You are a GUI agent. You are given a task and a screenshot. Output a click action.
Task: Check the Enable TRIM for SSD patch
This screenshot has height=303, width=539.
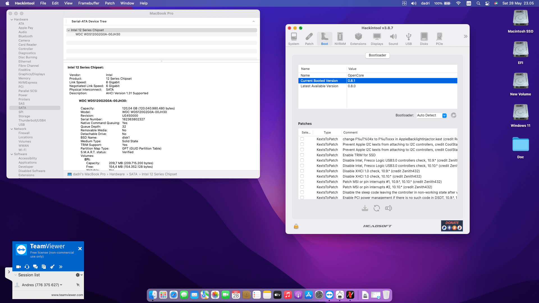302,155
